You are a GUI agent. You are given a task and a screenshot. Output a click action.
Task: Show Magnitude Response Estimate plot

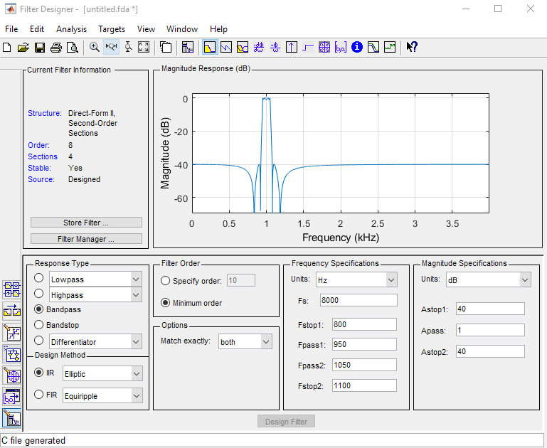pos(373,47)
